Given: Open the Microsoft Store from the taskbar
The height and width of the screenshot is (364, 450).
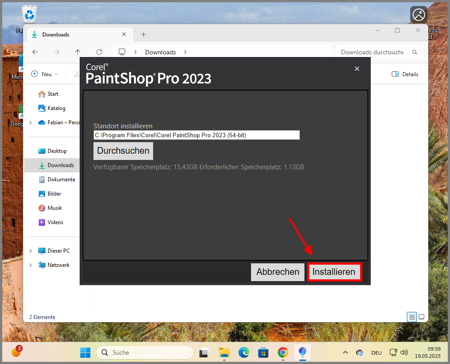Looking at the screenshot, I should click(x=263, y=352).
